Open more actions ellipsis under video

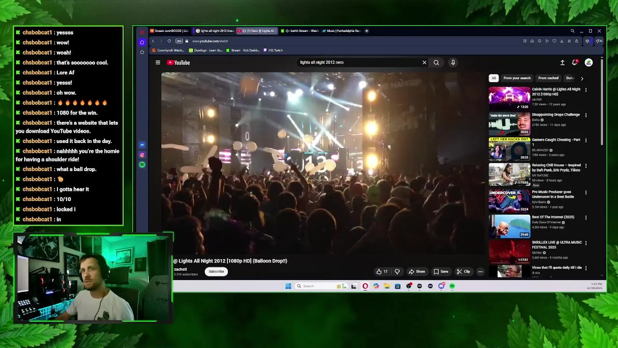tap(480, 272)
